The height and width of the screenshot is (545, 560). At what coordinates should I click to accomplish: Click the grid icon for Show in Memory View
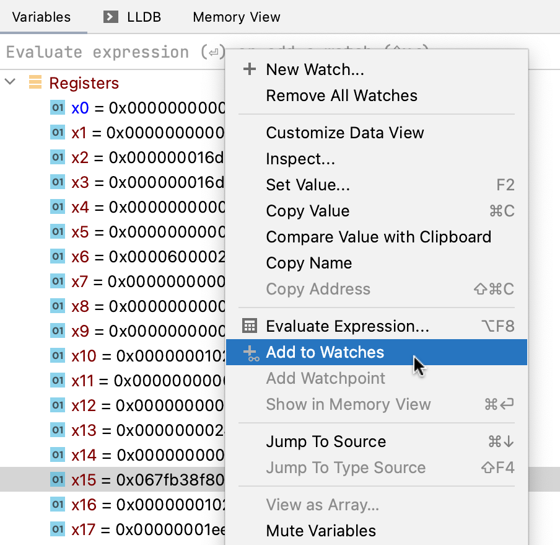coord(249,405)
